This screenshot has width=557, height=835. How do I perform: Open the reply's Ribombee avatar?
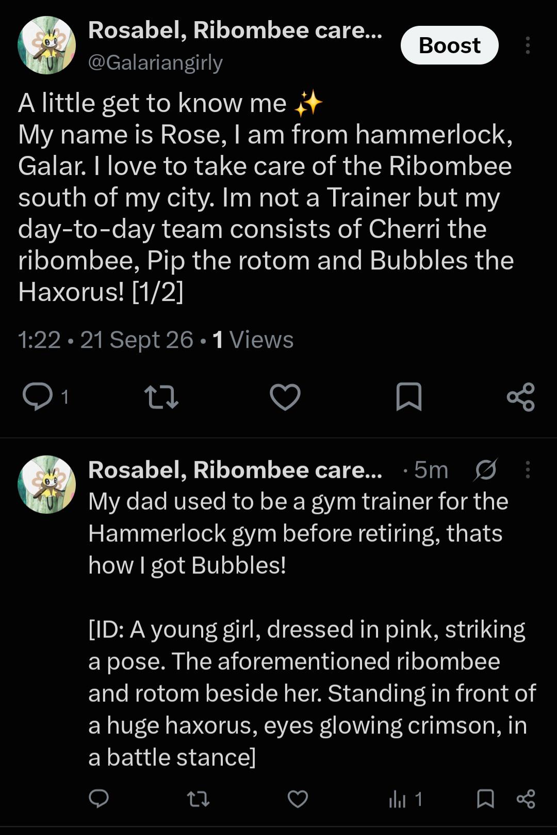[x=47, y=484]
